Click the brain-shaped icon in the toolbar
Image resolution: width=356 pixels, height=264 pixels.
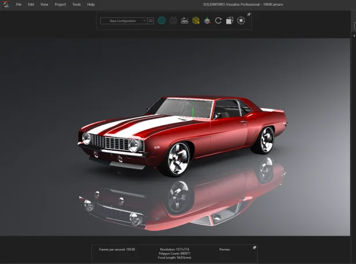(173, 21)
